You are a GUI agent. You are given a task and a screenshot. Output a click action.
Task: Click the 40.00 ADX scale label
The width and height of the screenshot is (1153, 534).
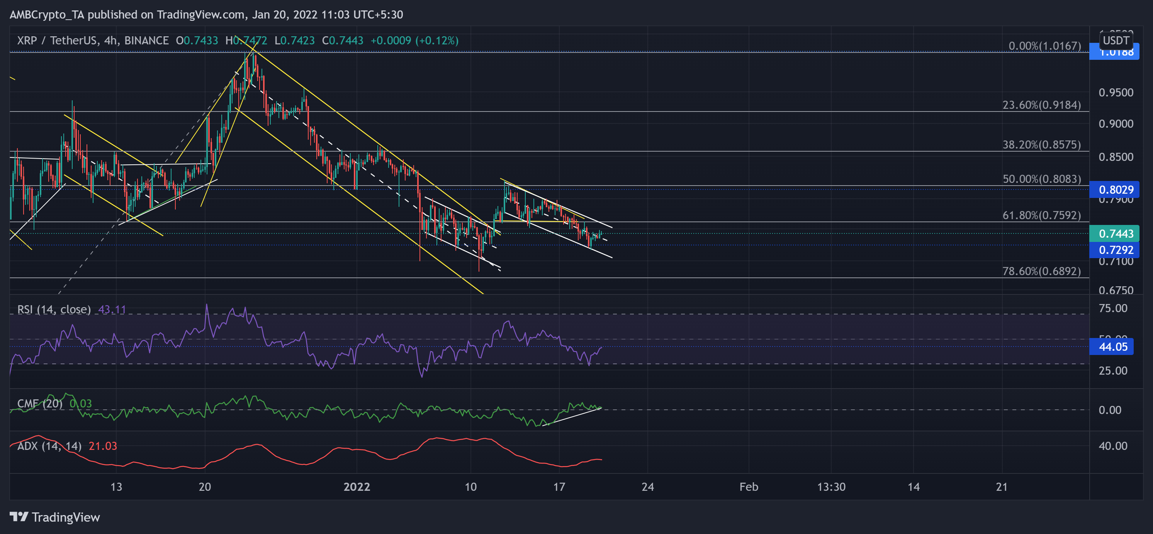pos(1113,446)
